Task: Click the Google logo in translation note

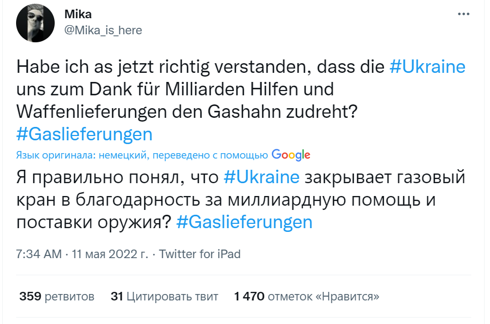Action: tap(291, 155)
